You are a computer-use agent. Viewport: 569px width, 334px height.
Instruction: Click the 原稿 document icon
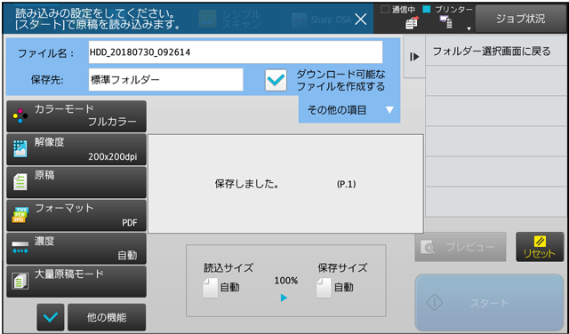(20, 181)
